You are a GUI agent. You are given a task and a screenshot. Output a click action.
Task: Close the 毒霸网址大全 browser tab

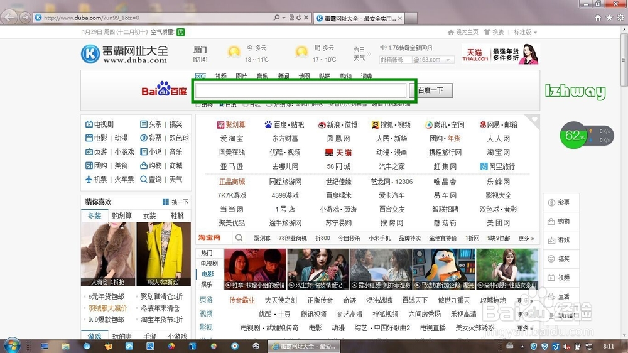click(x=399, y=18)
